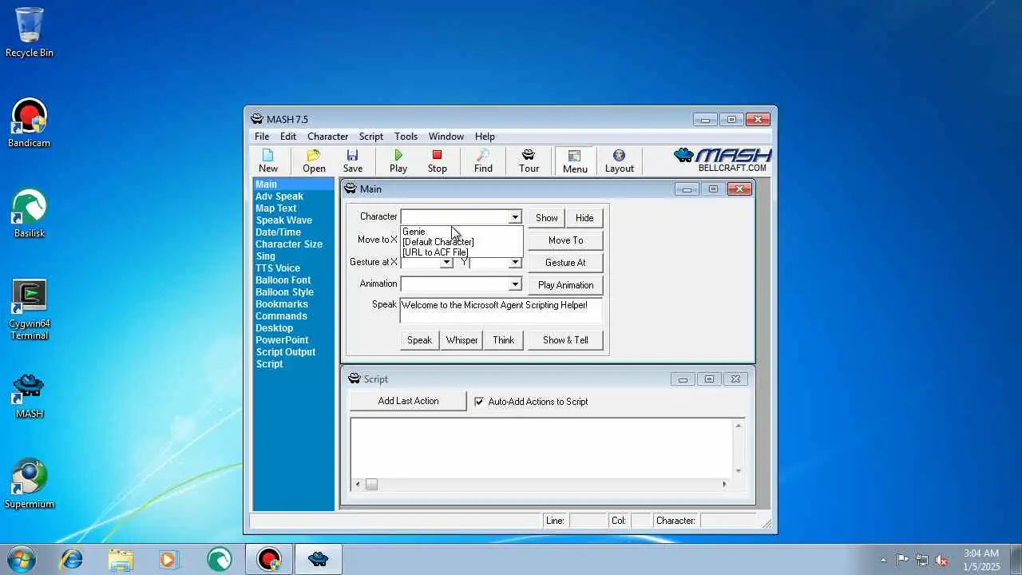Expand the Animation dropdown

(515, 284)
